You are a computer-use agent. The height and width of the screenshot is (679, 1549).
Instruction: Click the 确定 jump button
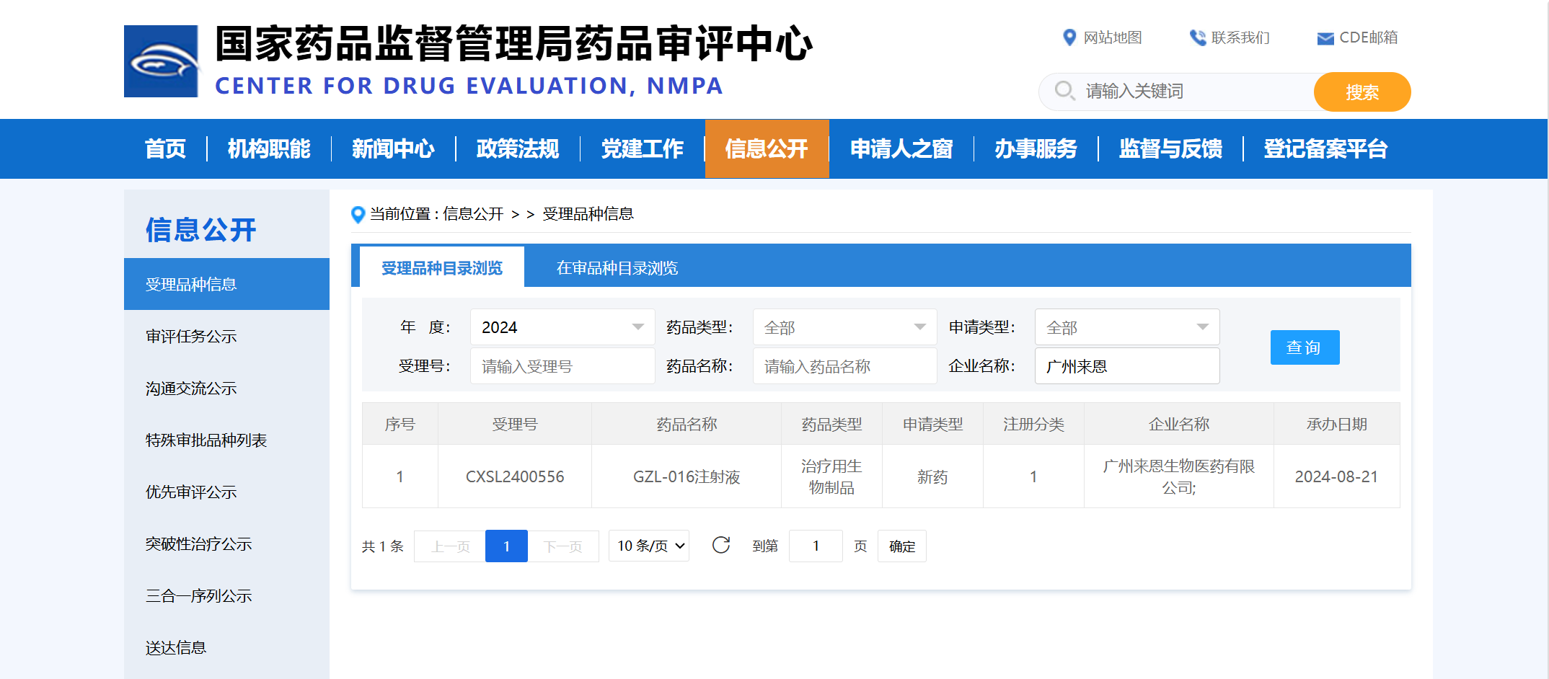(902, 546)
